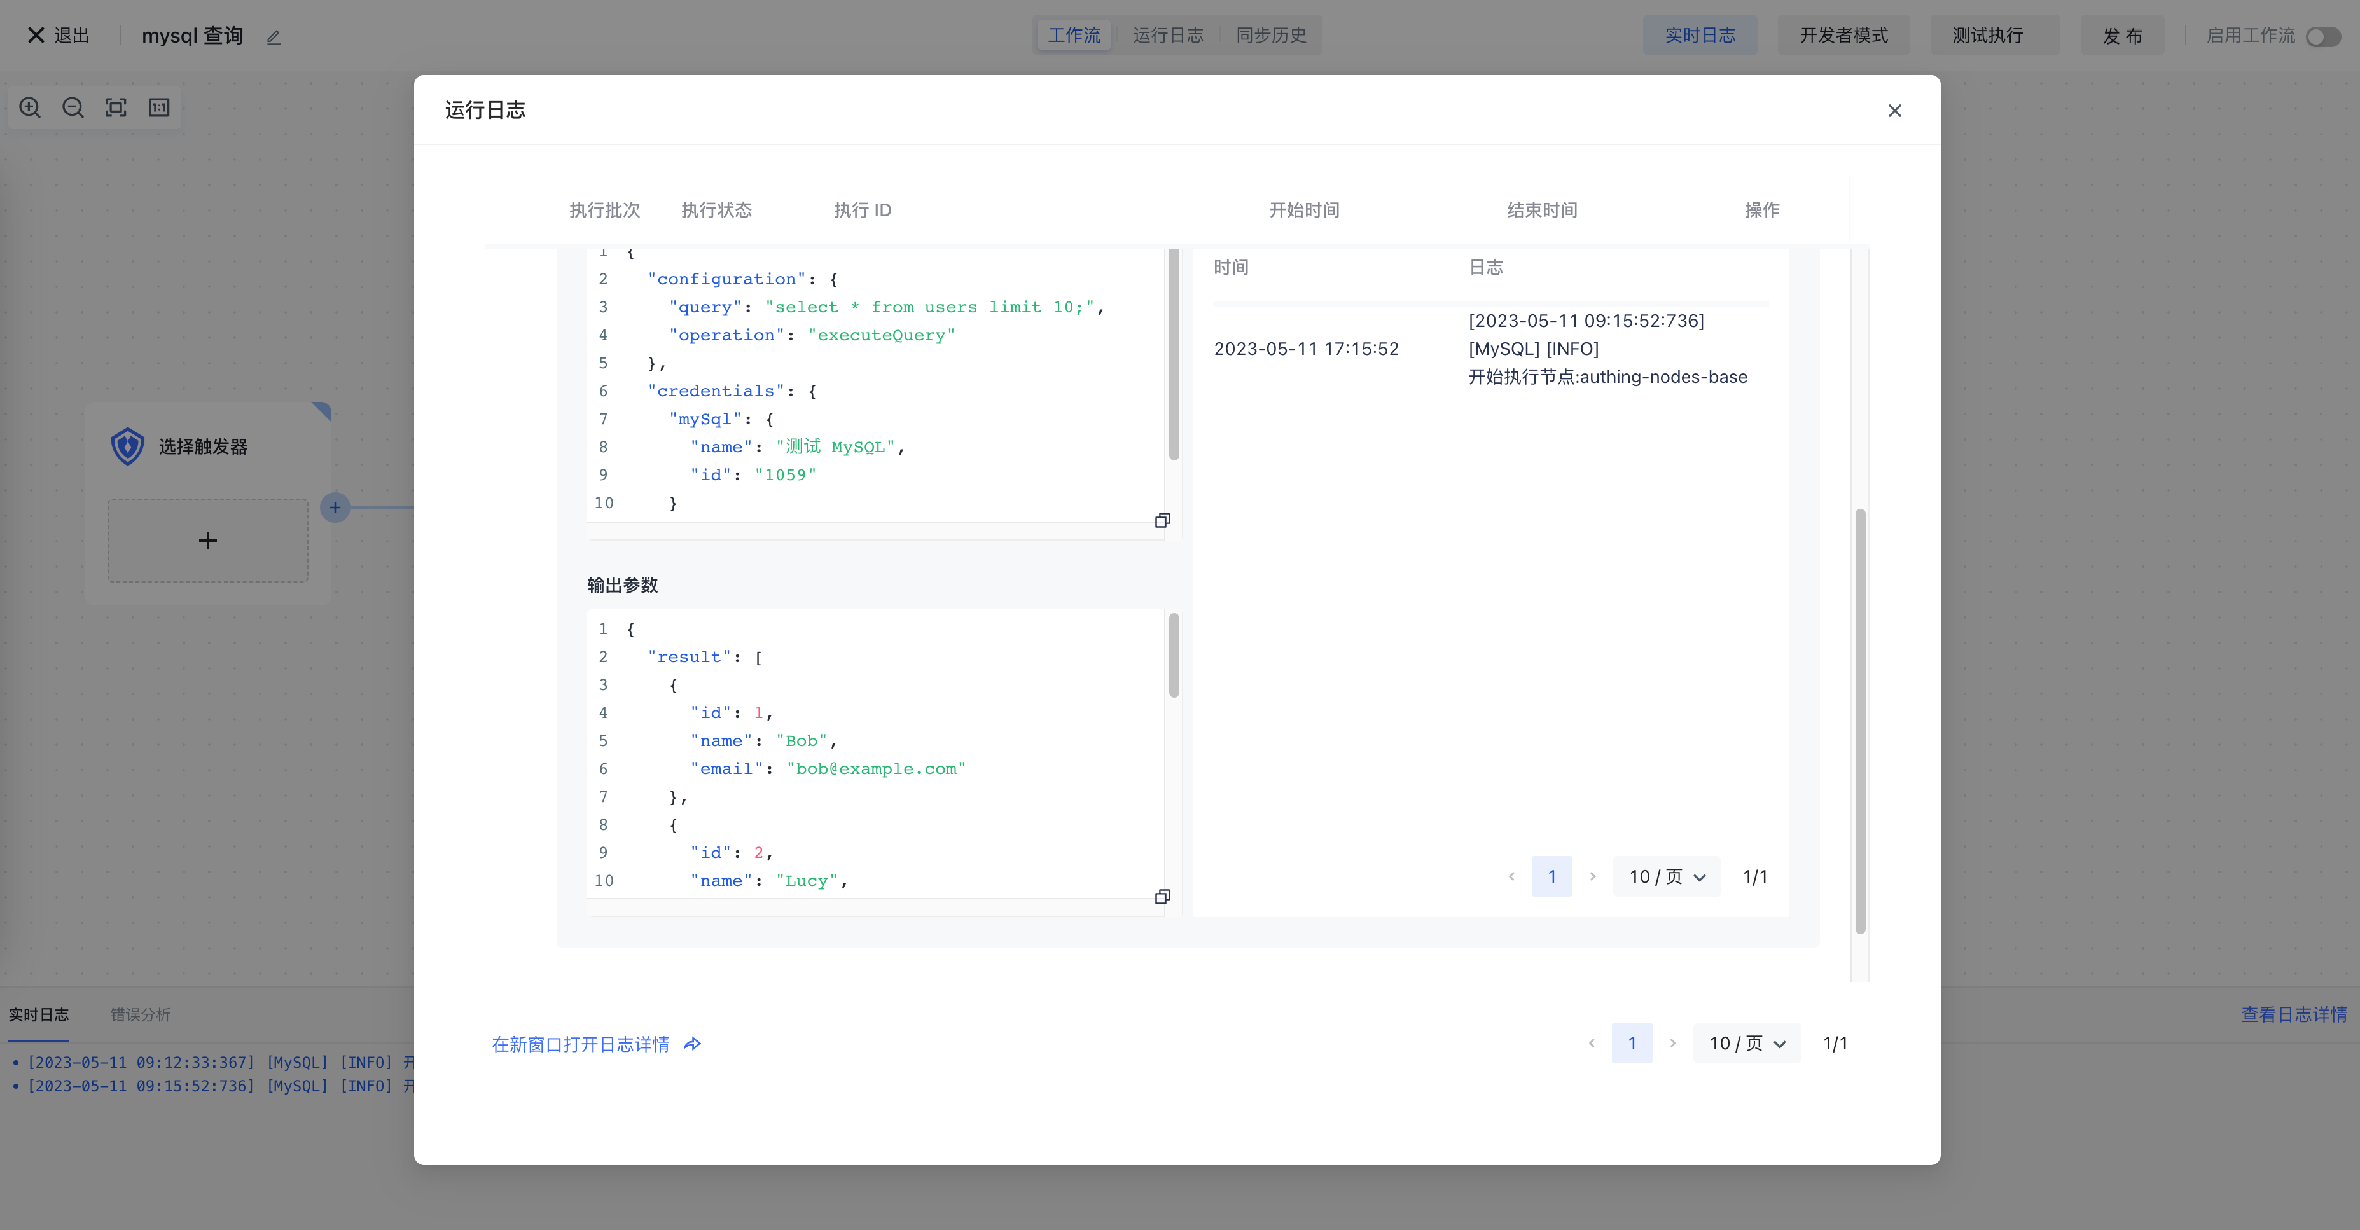Screen dimensions: 2360x1230
Task: Close the 运行日志 dialog
Action: point(1894,111)
